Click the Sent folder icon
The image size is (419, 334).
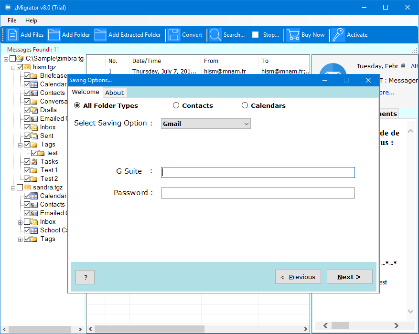[34, 136]
